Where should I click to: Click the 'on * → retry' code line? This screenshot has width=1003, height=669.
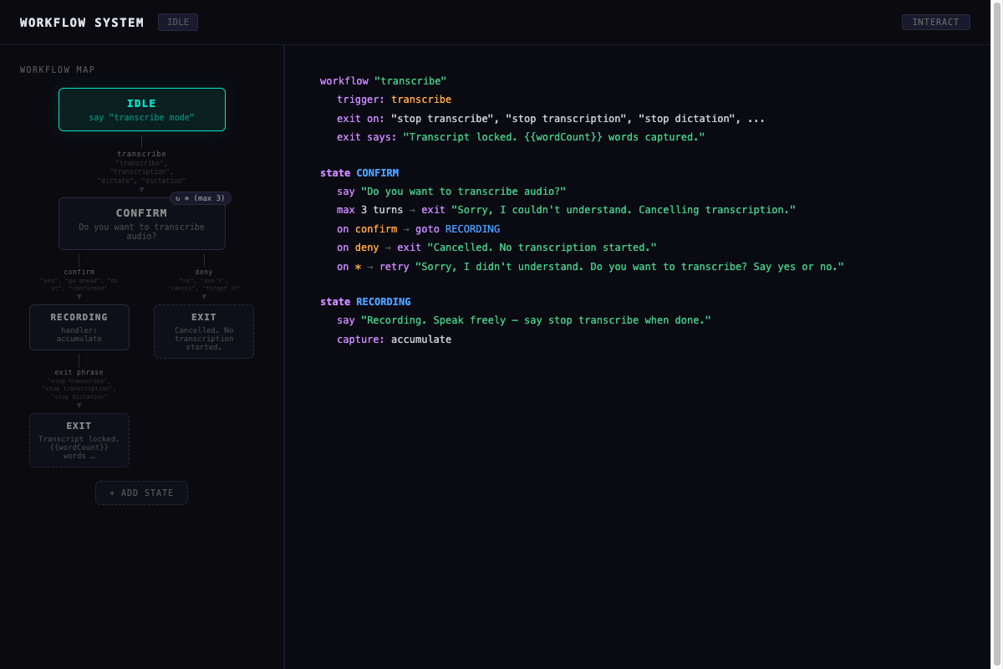click(590, 267)
